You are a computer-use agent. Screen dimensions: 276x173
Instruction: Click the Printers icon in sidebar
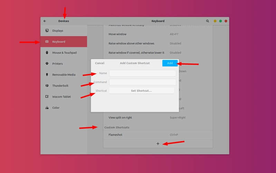coord(47,63)
